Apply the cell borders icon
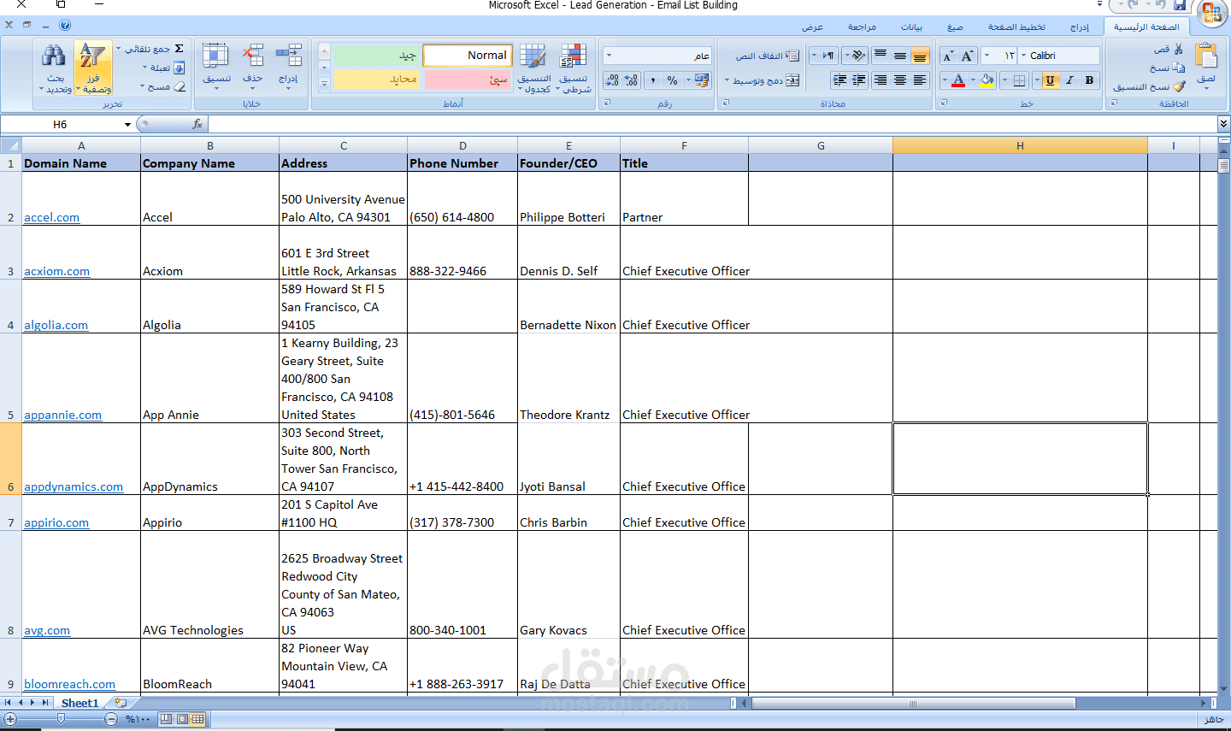This screenshot has height=731, width=1231. (1019, 80)
